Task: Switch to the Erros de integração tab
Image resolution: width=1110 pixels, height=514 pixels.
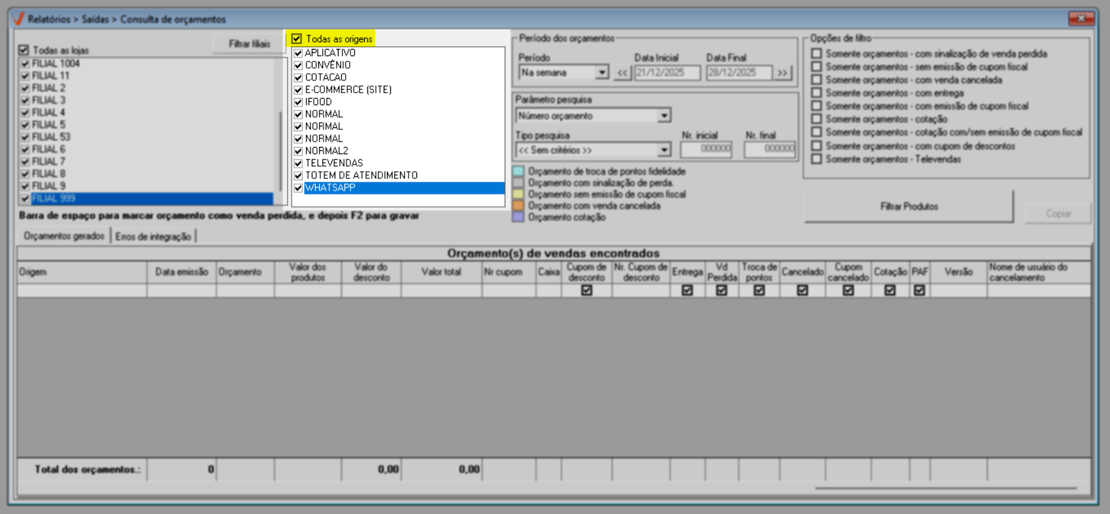Action: [153, 236]
